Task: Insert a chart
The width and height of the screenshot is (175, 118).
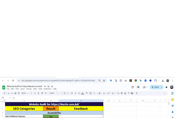Action: (x=125, y=93)
